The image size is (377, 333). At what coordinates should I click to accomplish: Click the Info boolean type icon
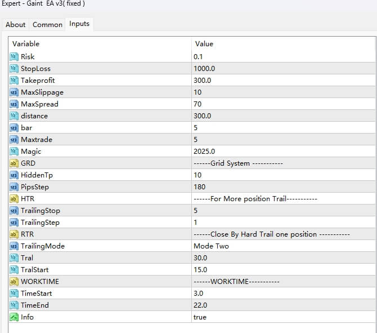tap(14, 317)
